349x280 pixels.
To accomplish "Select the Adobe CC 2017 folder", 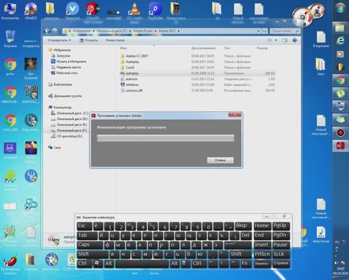I will [137, 56].
